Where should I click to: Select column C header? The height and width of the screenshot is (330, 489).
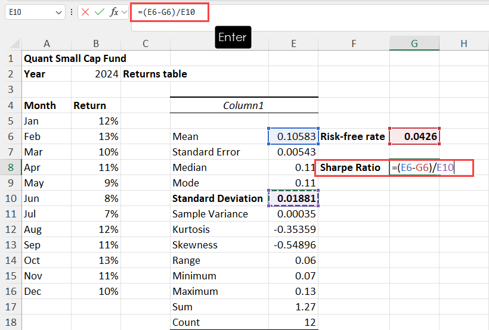click(x=146, y=43)
